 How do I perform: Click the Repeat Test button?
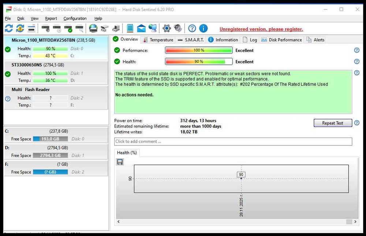pos(333,123)
